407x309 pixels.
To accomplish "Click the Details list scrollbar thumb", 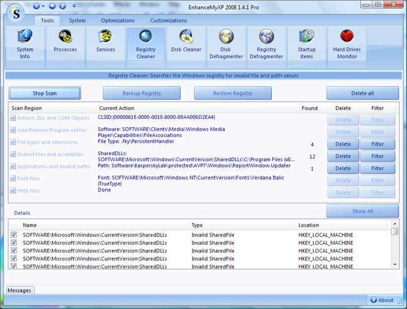I will coord(395,231).
